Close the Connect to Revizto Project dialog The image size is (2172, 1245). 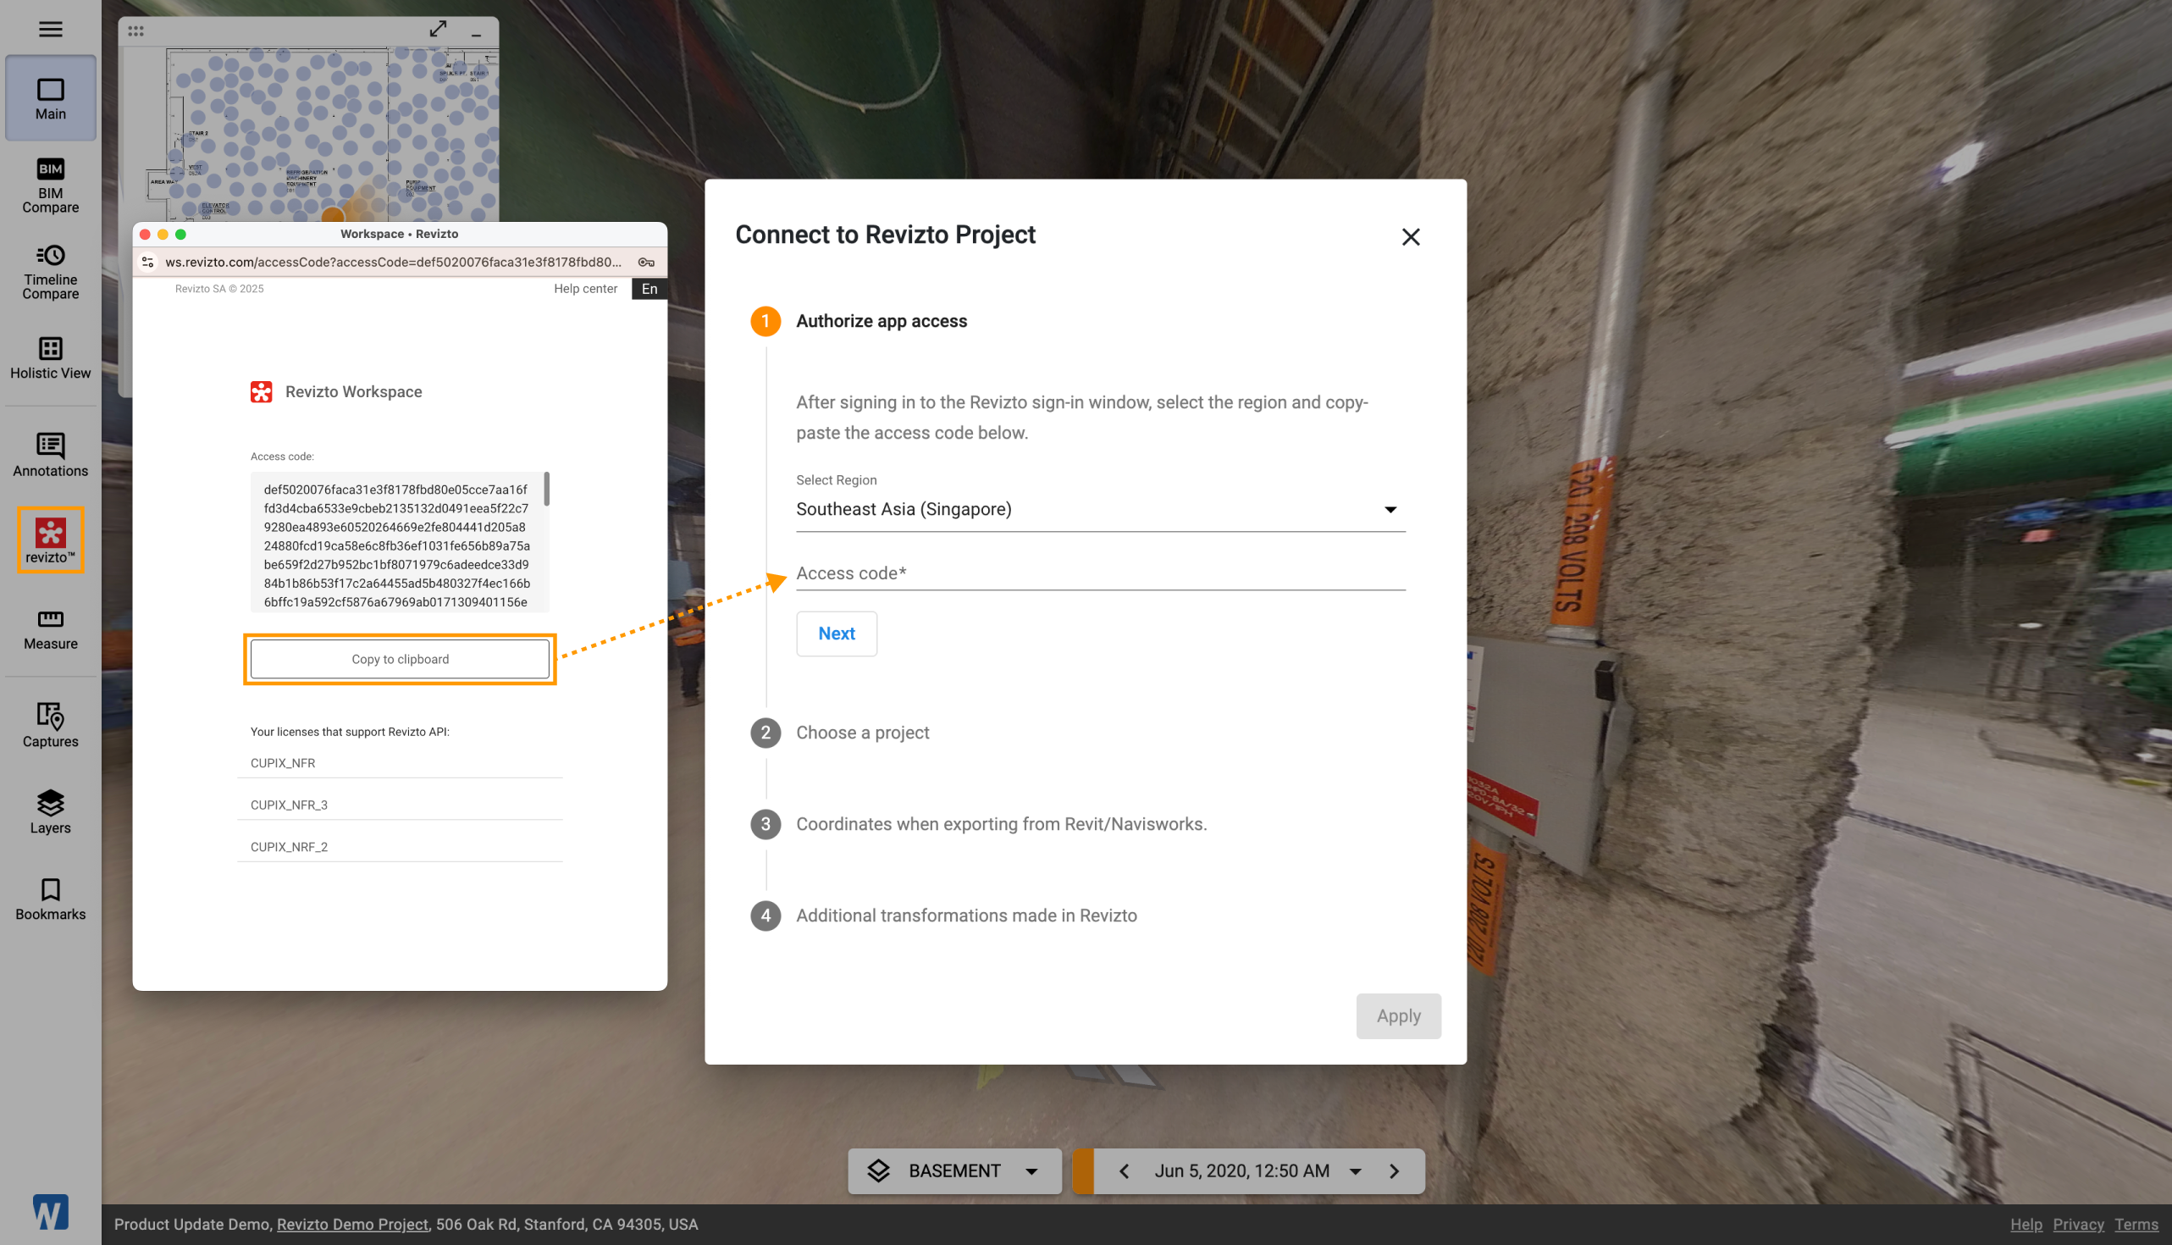pos(1411,237)
